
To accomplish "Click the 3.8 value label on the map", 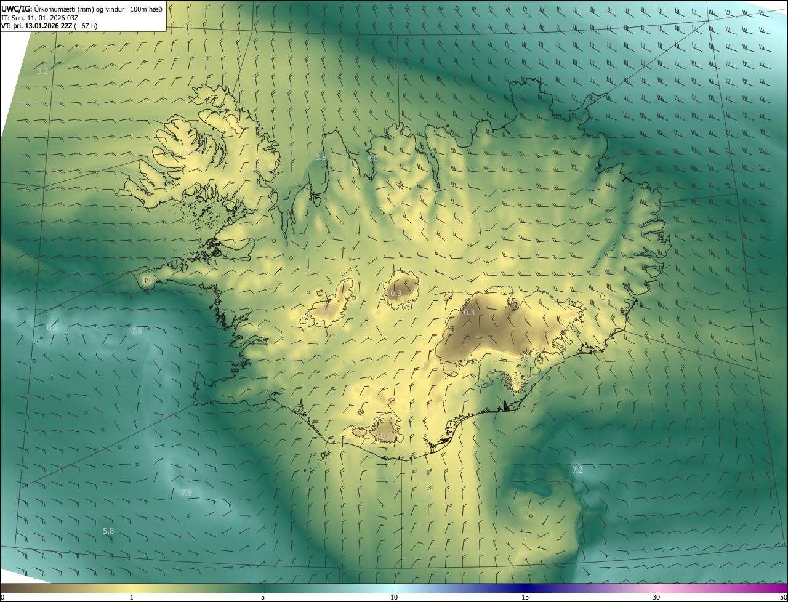I will [x=321, y=157].
